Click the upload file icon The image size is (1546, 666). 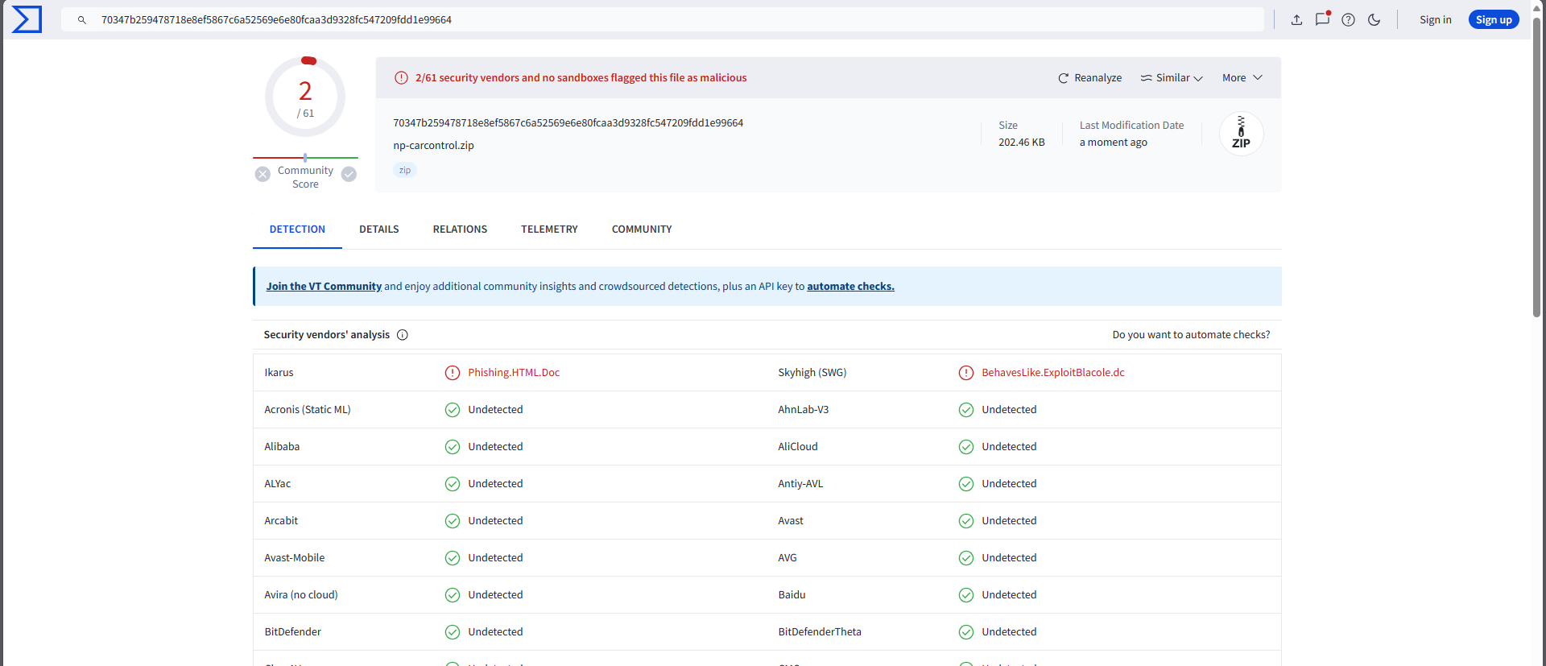tap(1296, 19)
